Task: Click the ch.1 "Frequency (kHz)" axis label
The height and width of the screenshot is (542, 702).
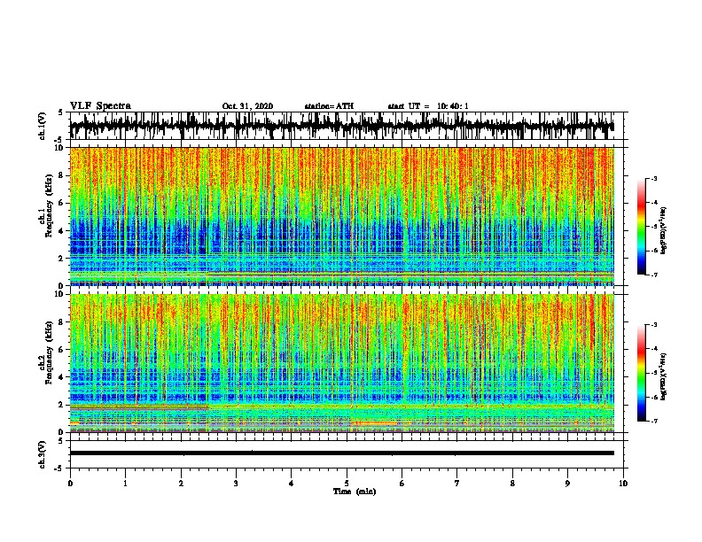Action: click(x=49, y=206)
